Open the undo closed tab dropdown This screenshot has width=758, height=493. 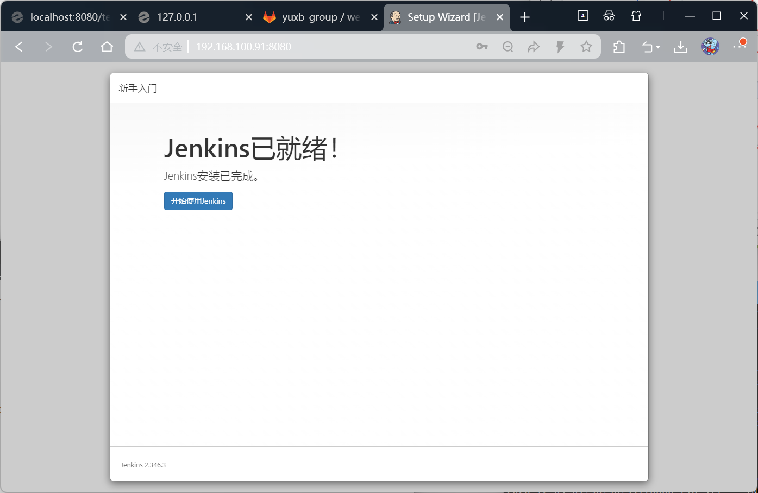651,47
